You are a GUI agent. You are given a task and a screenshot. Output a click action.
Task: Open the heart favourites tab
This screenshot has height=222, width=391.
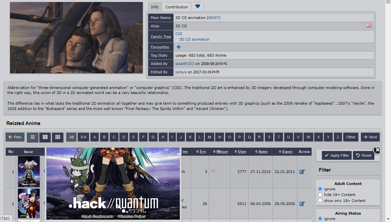[x=198, y=6]
